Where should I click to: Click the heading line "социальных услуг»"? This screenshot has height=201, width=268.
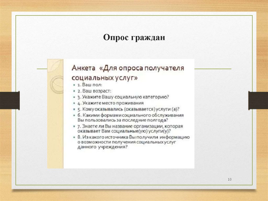click(105, 78)
